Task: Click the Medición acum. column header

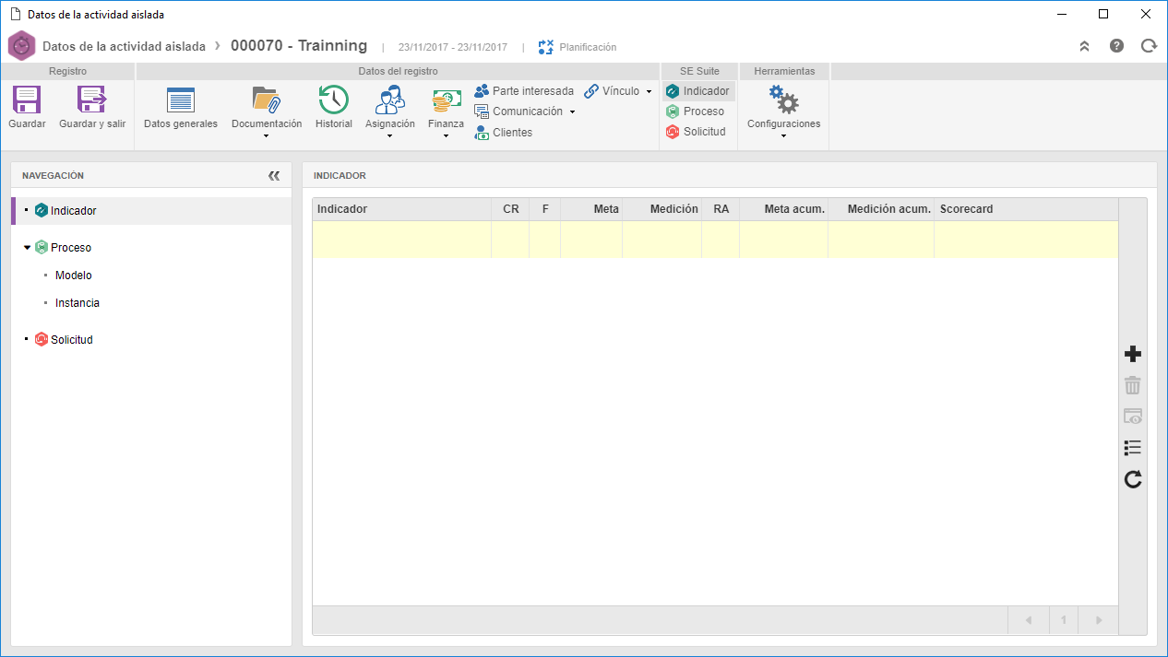Action: pyautogui.click(x=881, y=209)
